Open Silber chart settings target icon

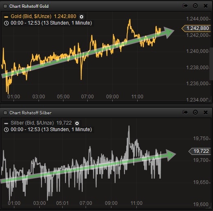pyautogui.click(x=195, y=112)
